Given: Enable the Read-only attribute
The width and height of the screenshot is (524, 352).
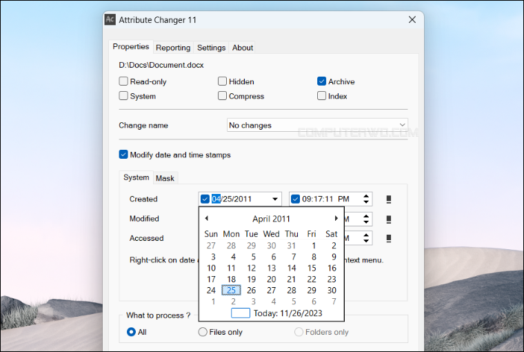Looking at the screenshot, I should [123, 81].
